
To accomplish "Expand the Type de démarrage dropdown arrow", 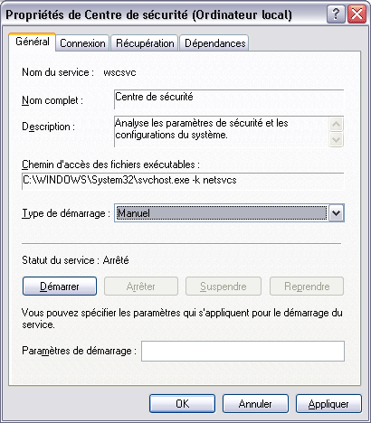I will [336, 213].
